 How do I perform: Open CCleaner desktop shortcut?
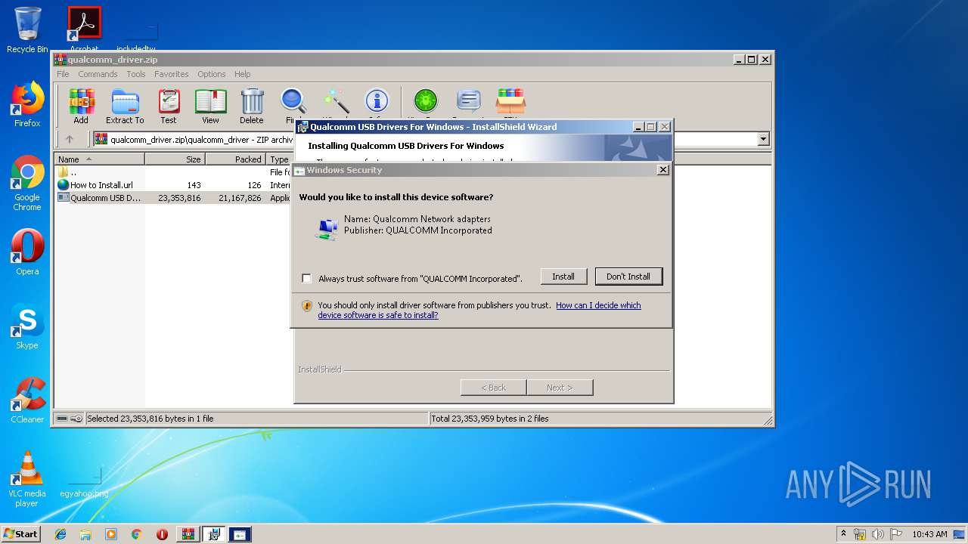[27, 400]
